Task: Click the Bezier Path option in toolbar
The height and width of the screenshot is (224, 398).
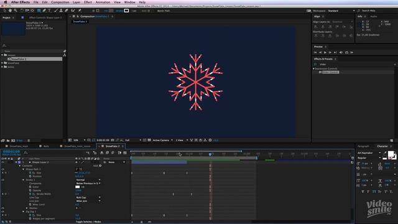Action: pyautogui.click(x=164, y=11)
